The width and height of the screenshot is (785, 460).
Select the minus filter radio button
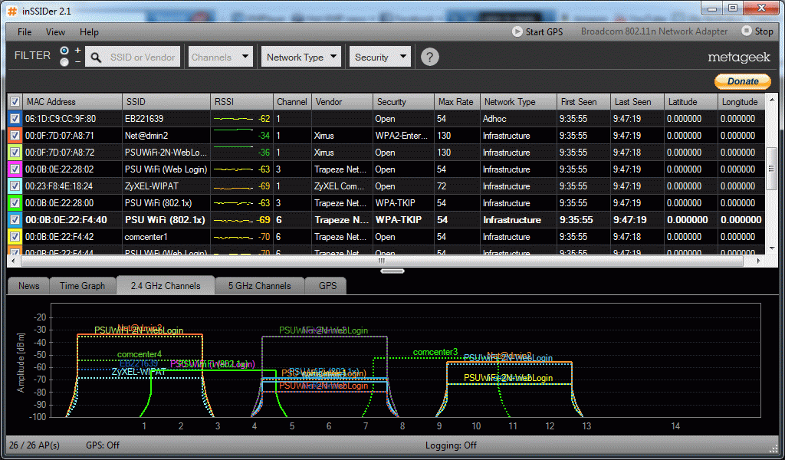pos(64,62)
